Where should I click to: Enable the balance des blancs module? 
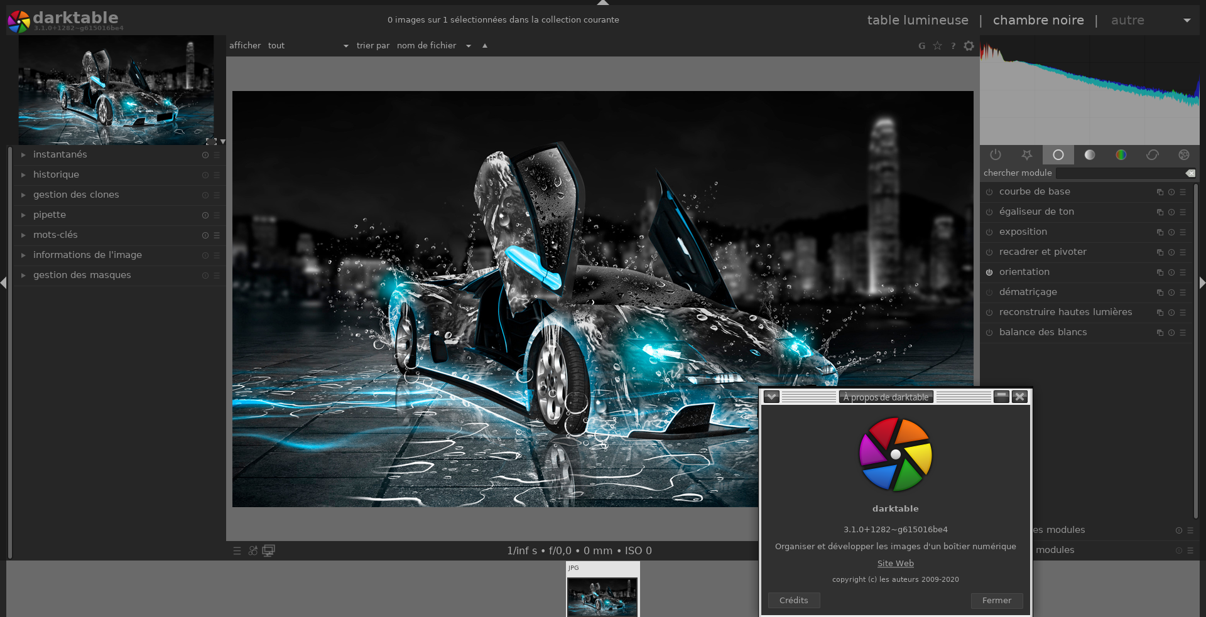989,333
